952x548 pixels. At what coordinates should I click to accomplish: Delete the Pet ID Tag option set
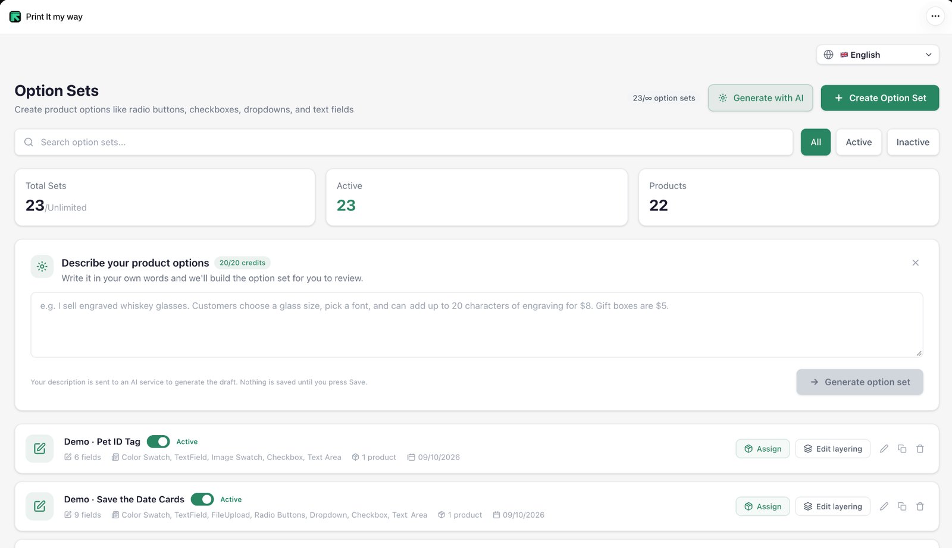tap(920, 449)
